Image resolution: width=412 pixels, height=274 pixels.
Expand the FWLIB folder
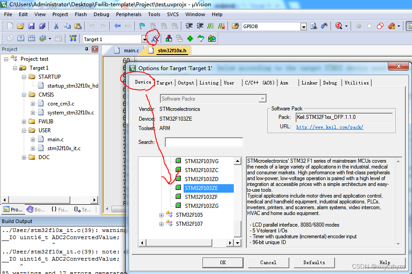pos(24,122)
